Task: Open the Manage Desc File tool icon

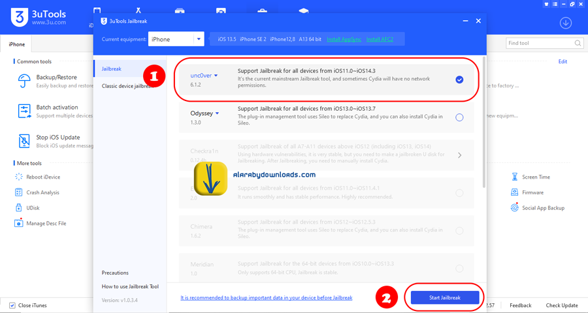Action: pos(18,223)
